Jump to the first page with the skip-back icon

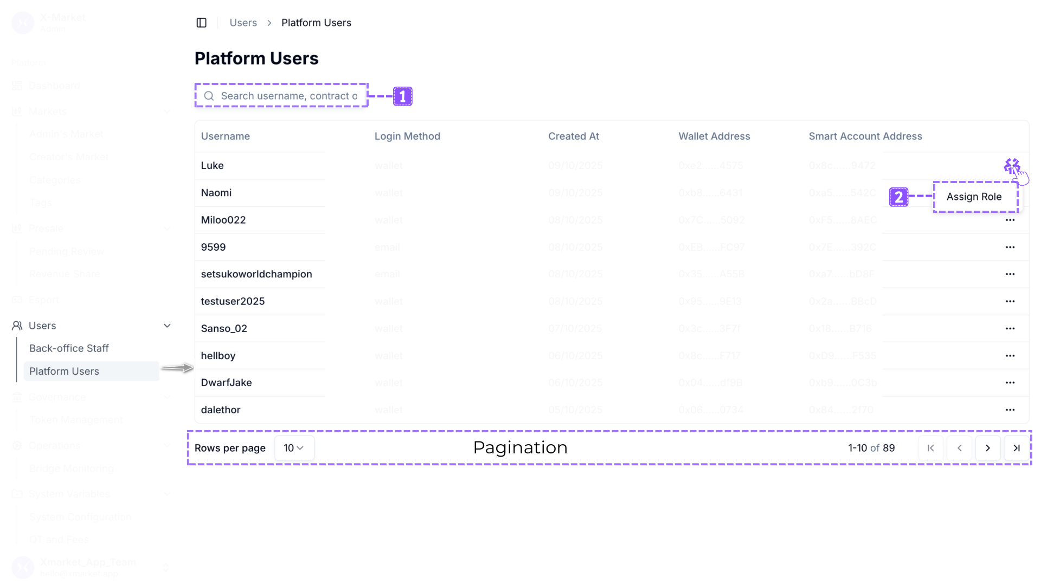click(x=930, y=448)
